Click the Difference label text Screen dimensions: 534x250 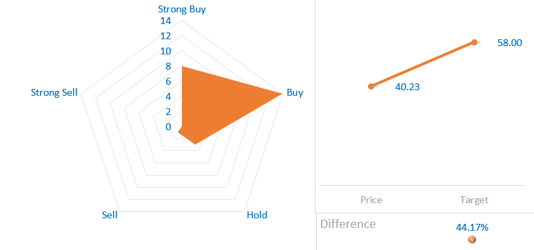pos(348,224)
